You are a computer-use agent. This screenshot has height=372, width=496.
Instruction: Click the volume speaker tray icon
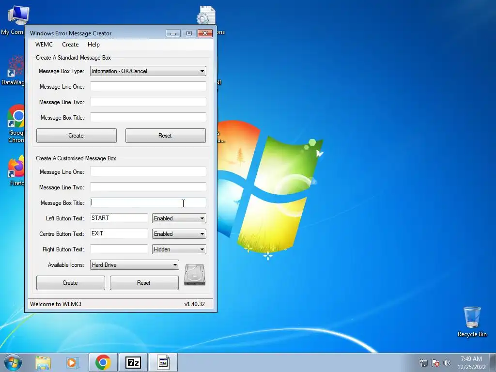click(x=447, y=363)
